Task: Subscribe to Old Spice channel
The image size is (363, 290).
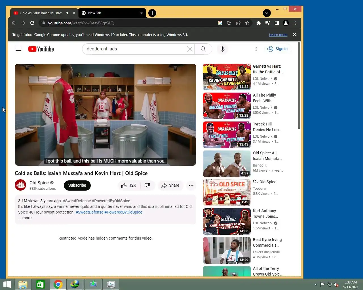Action: pyautogui.click(x=77, y=185)
